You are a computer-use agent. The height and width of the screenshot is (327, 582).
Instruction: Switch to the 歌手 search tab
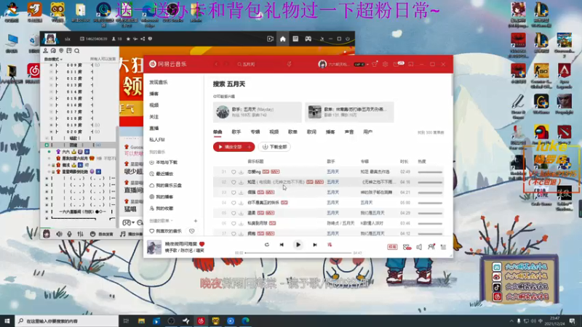236,132
